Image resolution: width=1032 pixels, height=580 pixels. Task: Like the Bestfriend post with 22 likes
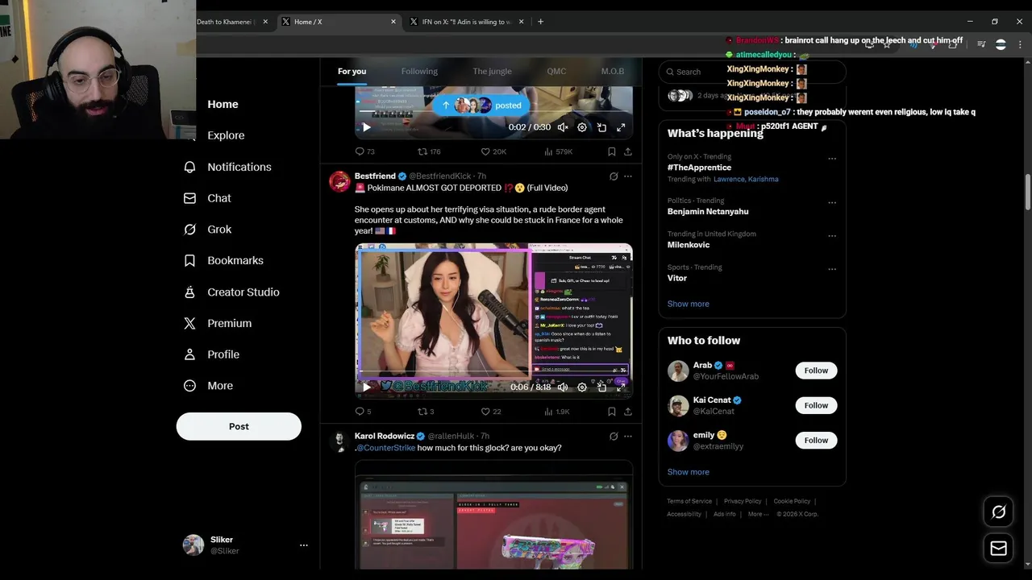tap(491, 412)
